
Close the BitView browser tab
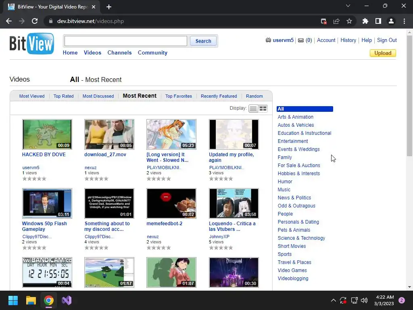[94, 7]
